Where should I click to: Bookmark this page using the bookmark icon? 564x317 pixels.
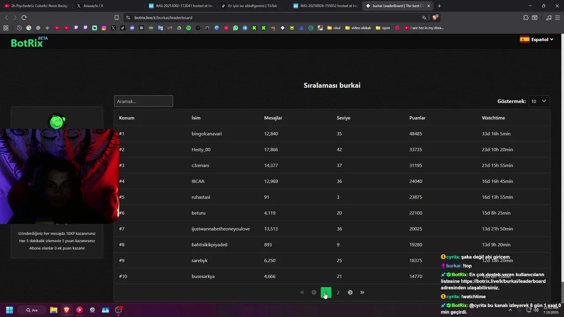[116, 18]
